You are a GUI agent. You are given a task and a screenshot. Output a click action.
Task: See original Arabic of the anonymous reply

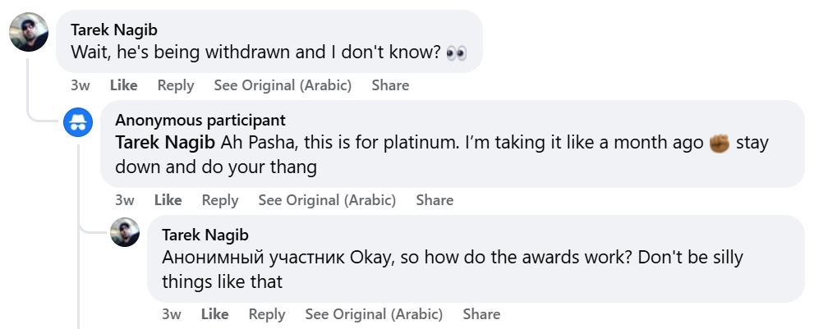tap(327, 200)
